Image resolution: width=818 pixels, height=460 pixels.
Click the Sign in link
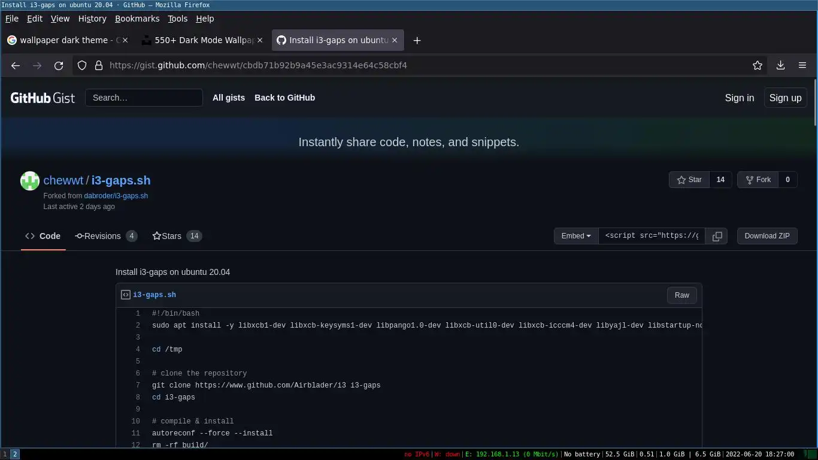click(740, 98)
